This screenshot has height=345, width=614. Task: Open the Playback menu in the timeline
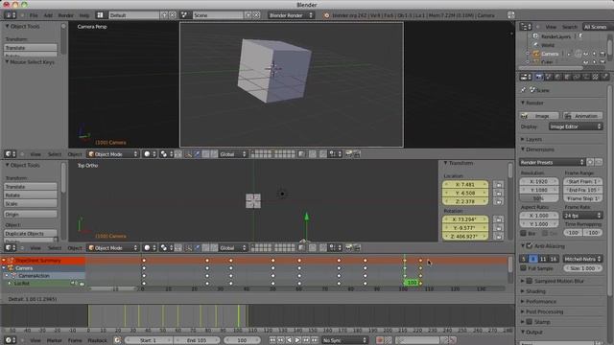click(98, 340)
